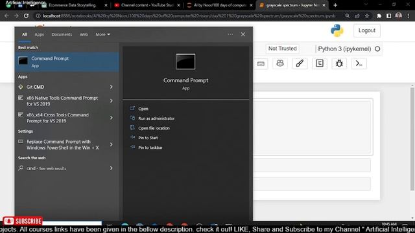
Task: Switch to AI by Noor 100 days tab
Action: 220,5
